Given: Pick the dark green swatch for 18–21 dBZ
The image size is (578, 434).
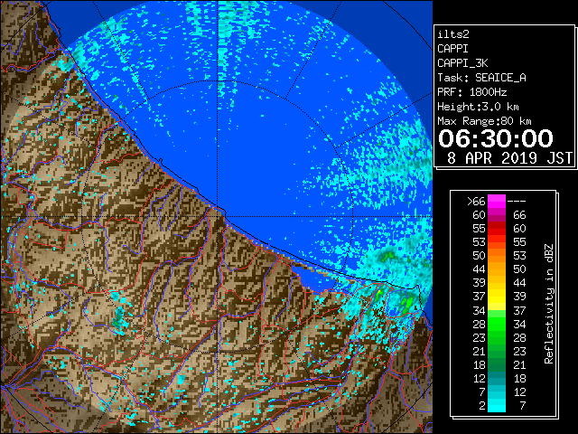Looking at the screenshot, I should point(497,364).
